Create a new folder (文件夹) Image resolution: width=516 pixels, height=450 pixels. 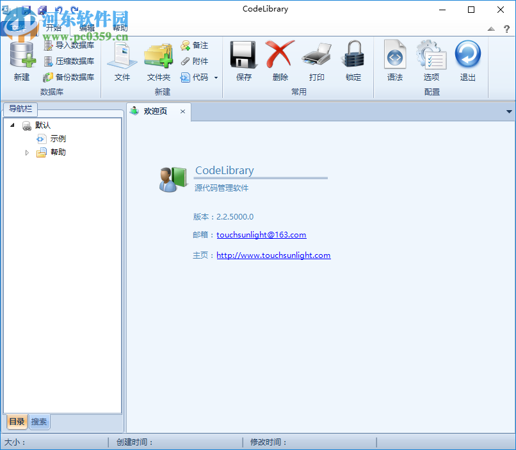point(159,61)
